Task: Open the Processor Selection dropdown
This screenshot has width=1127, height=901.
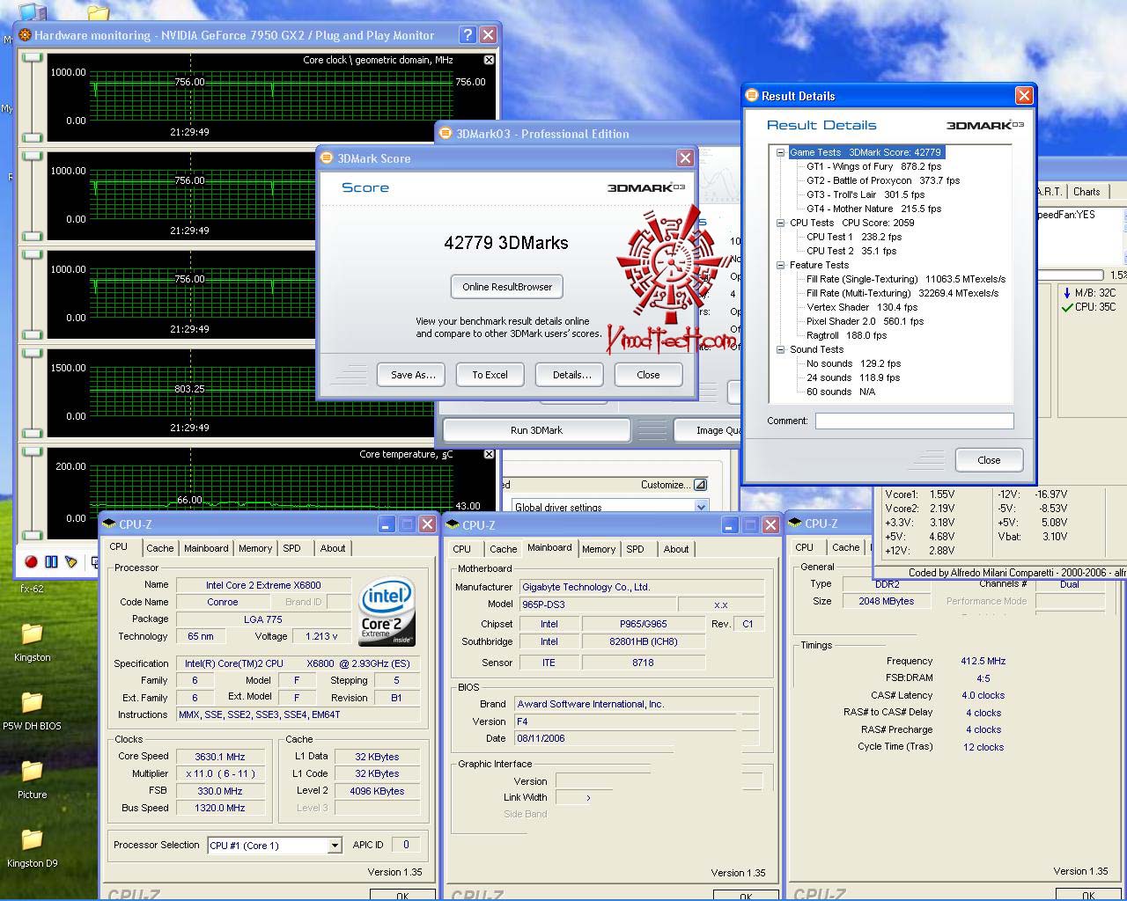Action: [x=335, y=846]
